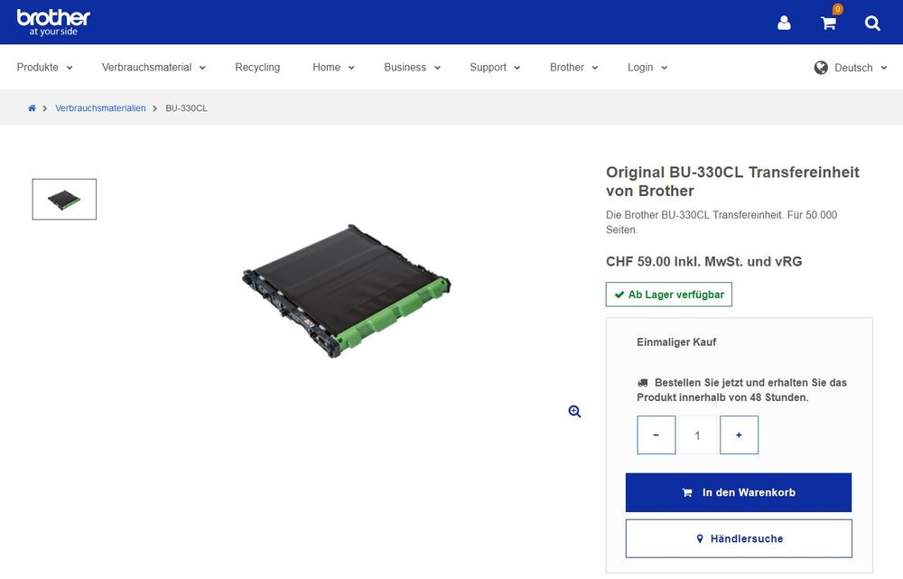The height and width of the screenshot is (579, 903).
Task: Click the home icon in the breadcrumb
Action: coord(31,107)
